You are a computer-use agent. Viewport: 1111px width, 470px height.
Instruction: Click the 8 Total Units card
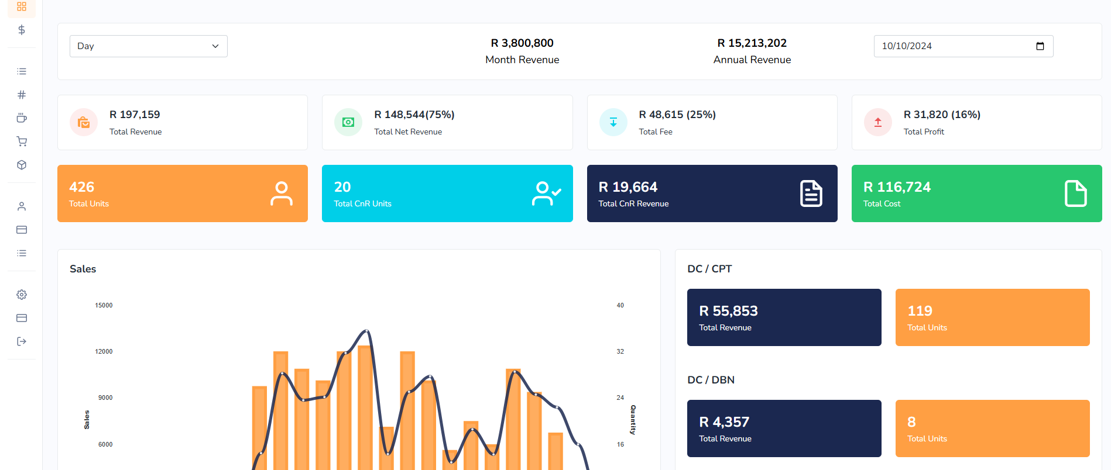[x=993, y=428]
